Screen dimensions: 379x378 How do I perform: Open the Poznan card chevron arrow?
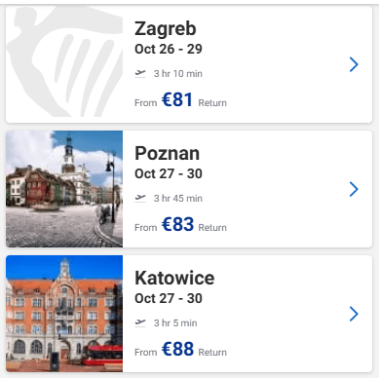click(354, 189)
